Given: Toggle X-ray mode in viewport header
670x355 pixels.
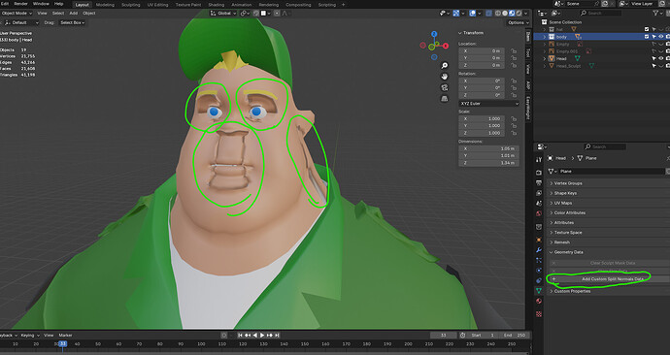Looking at the screenshot, I should click(488, 14).
